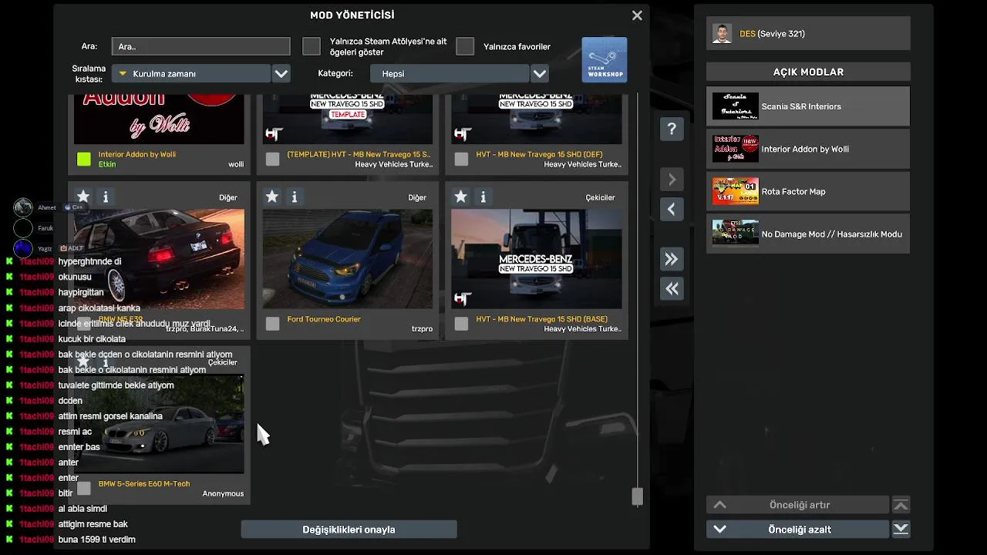Enable BMW M5 E39 mod checkbox

point(84,324)
